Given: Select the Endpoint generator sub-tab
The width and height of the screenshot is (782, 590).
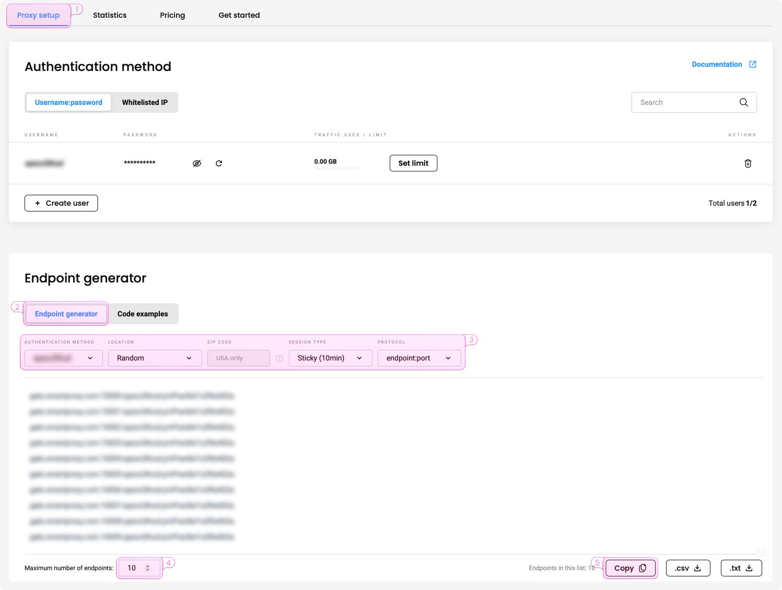Looking at the screenshot, I should (x=66, y=314).
